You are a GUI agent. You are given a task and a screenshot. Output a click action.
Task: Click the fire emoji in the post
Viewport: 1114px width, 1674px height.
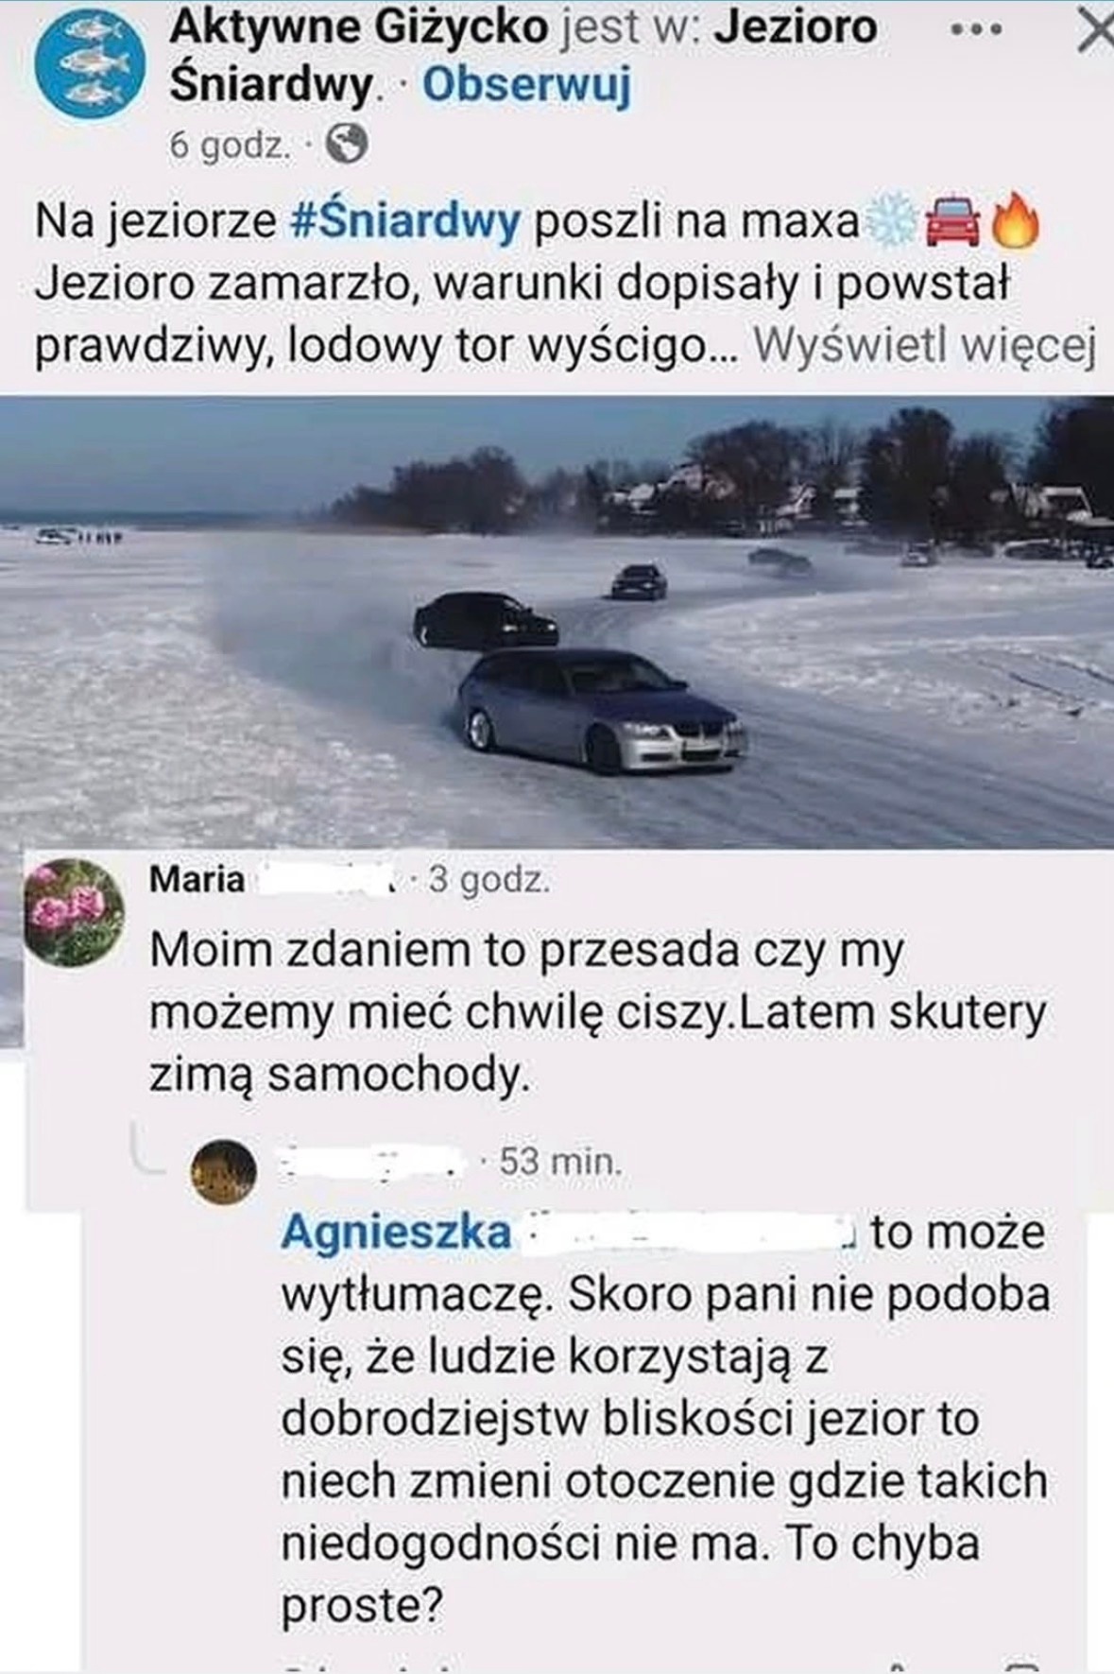coord(1014,223)
